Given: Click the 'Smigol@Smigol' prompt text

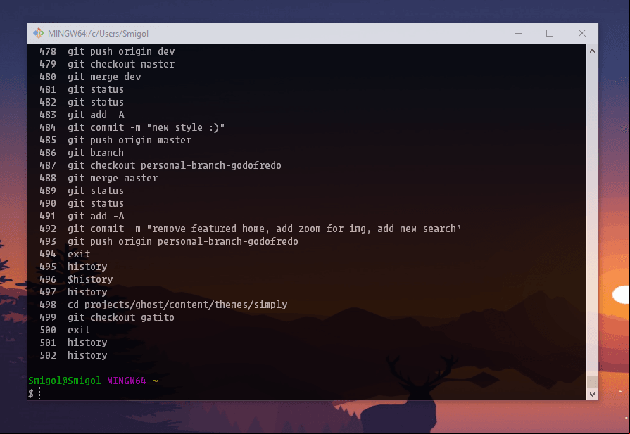Looking at the screenshot, I should (x=65, y=381).
